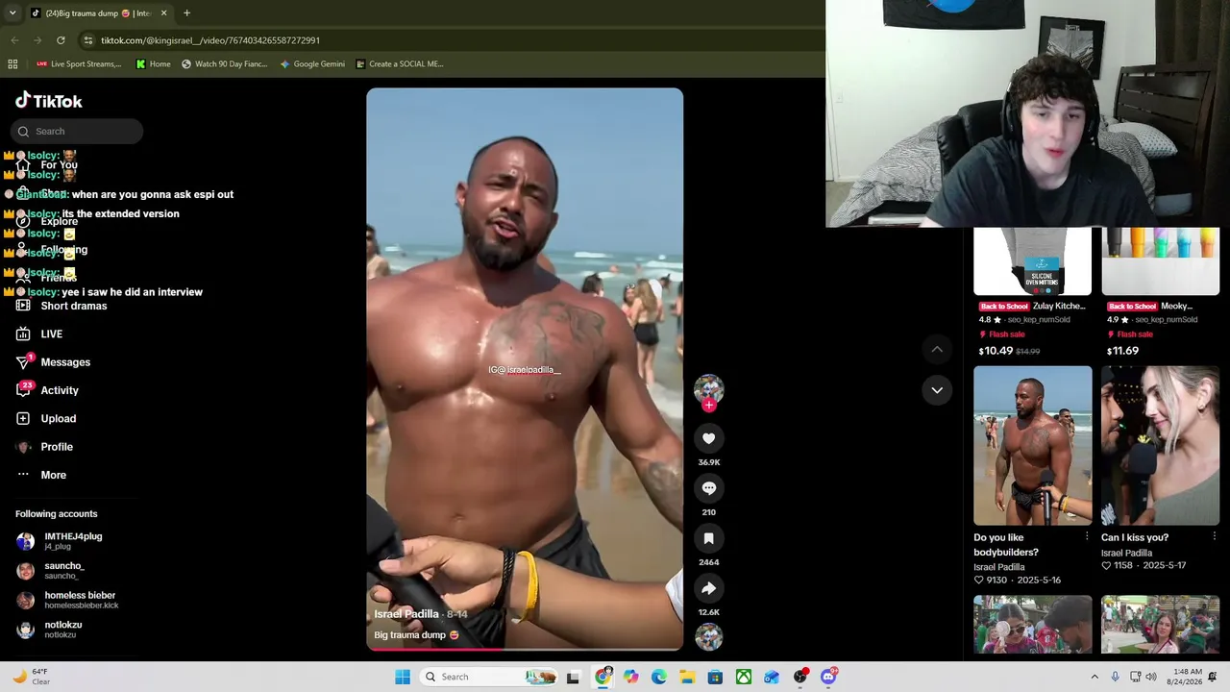Follow the creator with the red plus

[x=709, y=406]
